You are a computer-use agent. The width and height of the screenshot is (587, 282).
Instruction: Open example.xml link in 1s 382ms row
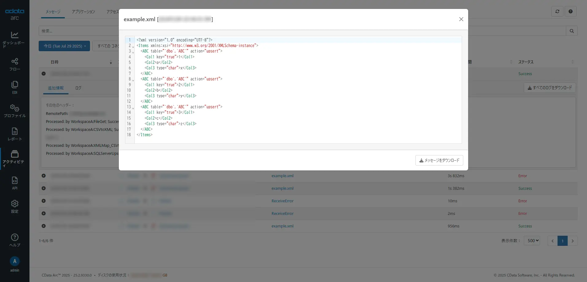coord(282,189)
